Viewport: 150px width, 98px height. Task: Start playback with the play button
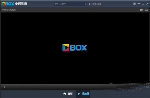click(x=4, y=87)
